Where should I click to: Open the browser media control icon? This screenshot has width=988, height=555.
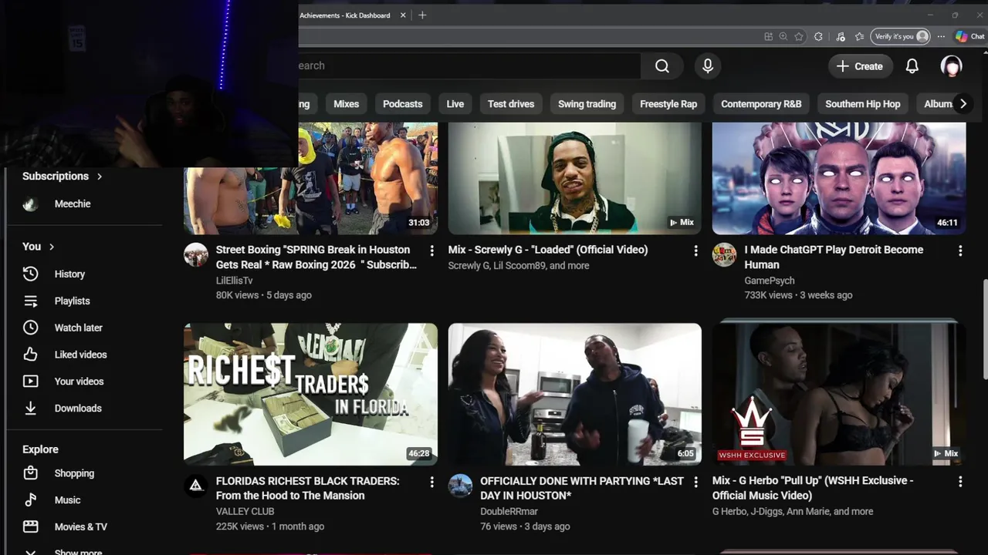[x=841, y=36]
